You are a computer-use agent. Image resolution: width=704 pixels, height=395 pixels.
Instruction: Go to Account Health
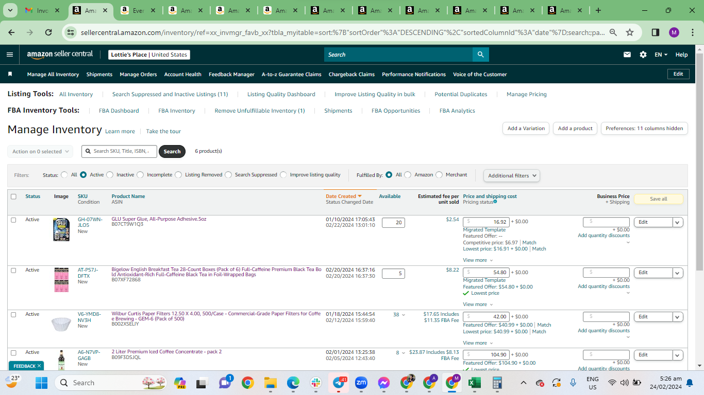pos(183,74)
